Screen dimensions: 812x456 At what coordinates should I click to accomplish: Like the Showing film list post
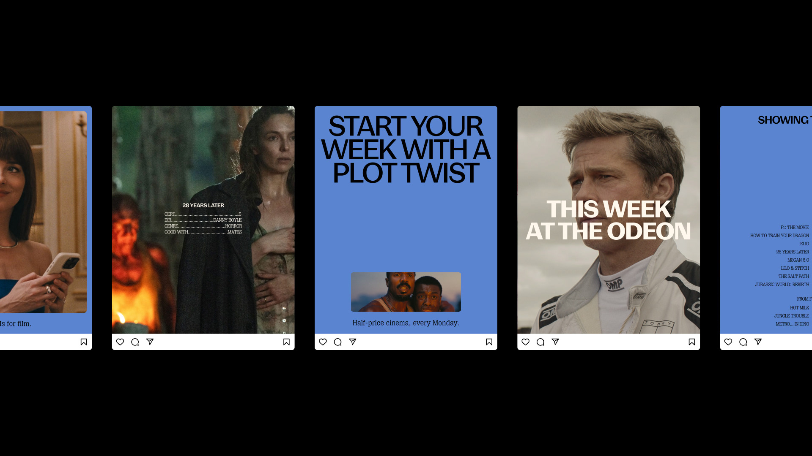(728, 342)
